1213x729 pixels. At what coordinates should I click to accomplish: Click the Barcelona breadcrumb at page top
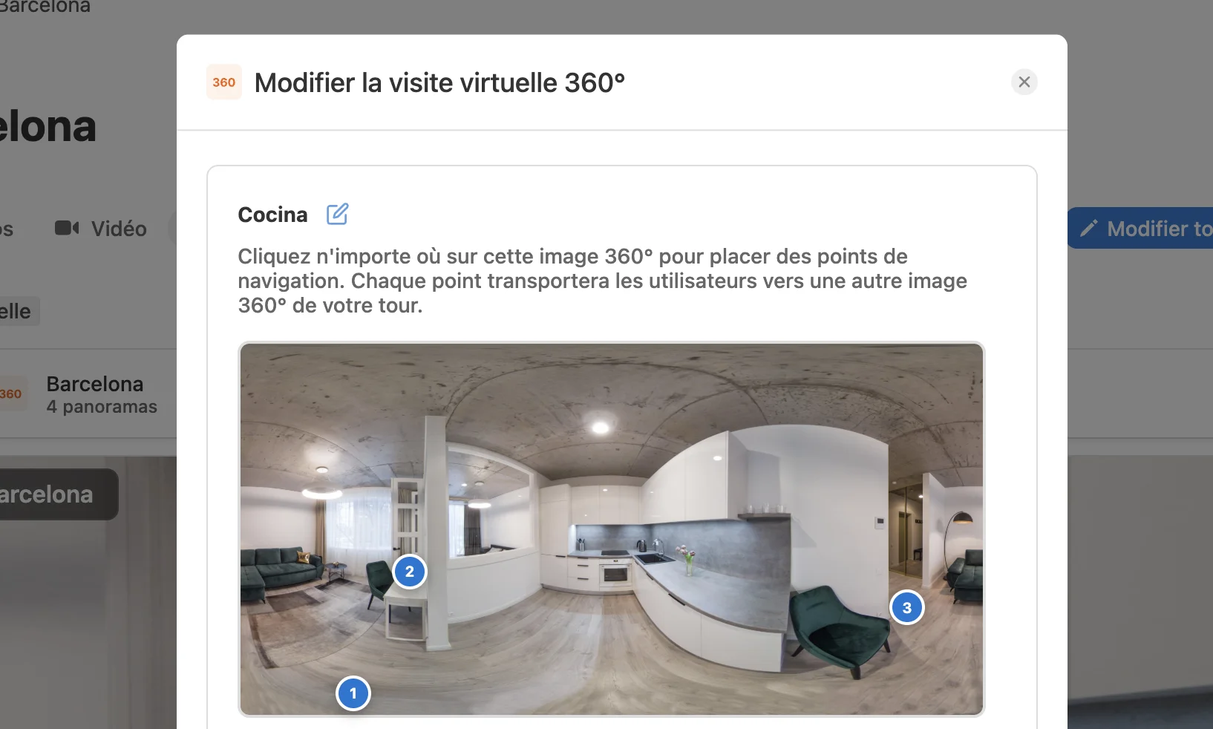pyautogui.click(x=45, y=7)
